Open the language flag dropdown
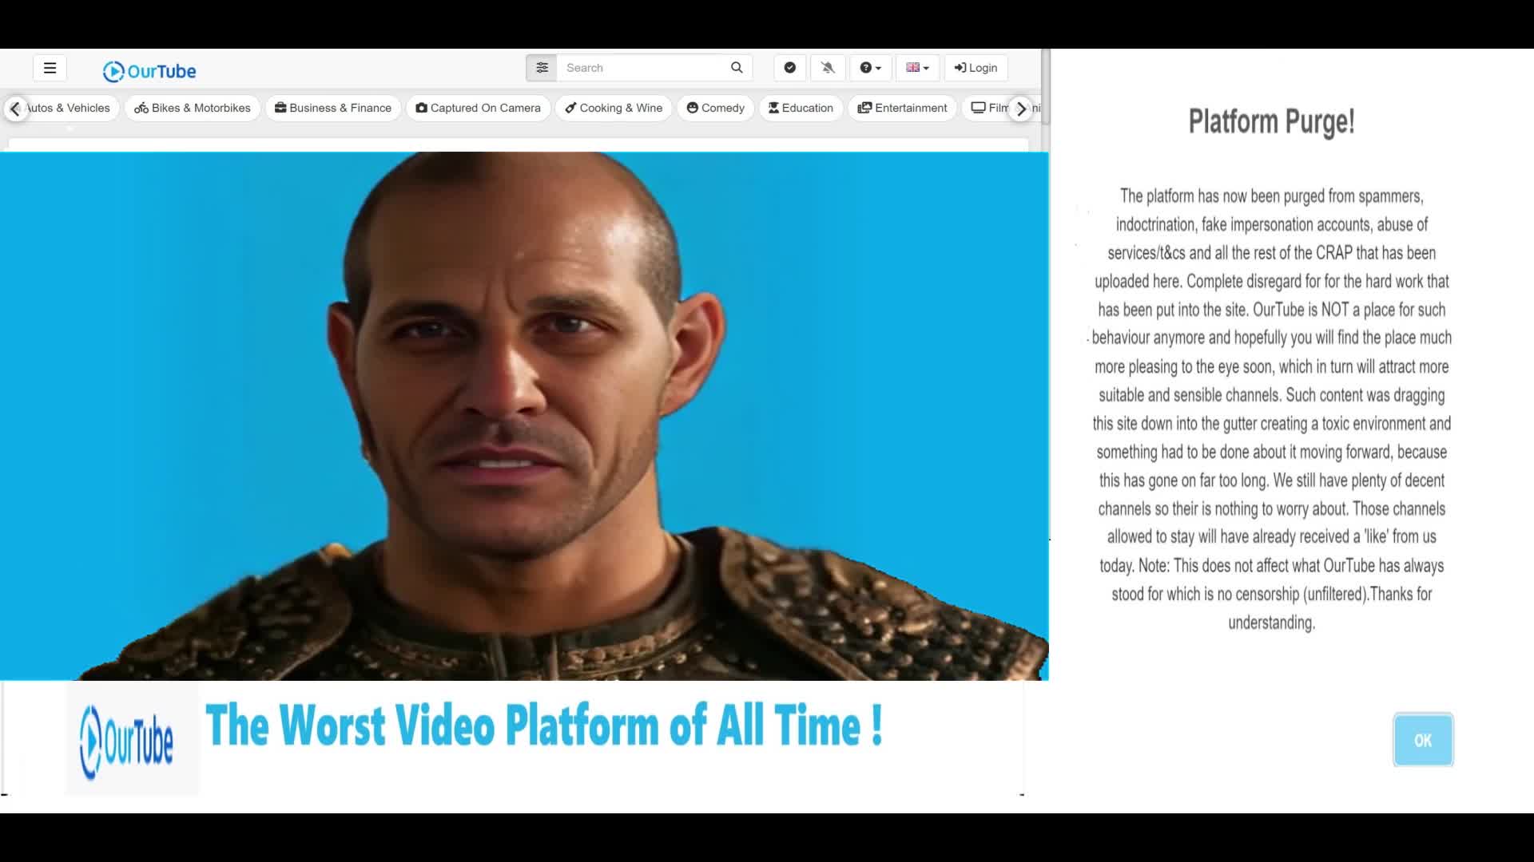This screenshot has width=1534, height=862. [917, 68]
